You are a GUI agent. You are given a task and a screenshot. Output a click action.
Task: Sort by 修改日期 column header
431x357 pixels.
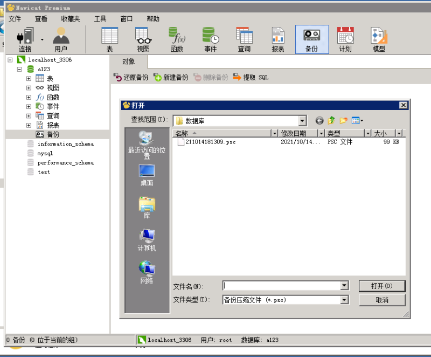(298, 133)
